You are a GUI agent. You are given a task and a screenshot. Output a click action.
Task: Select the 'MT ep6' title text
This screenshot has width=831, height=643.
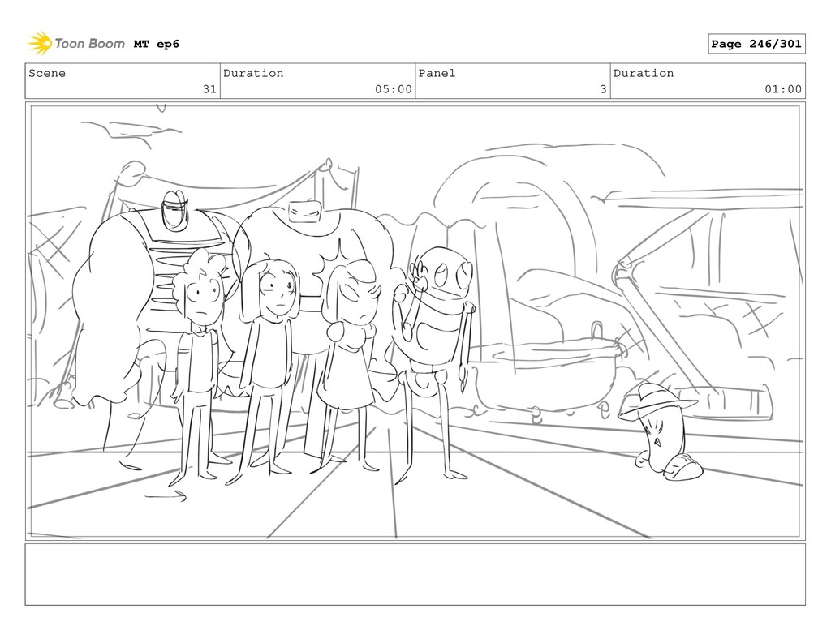coord(157,44)
